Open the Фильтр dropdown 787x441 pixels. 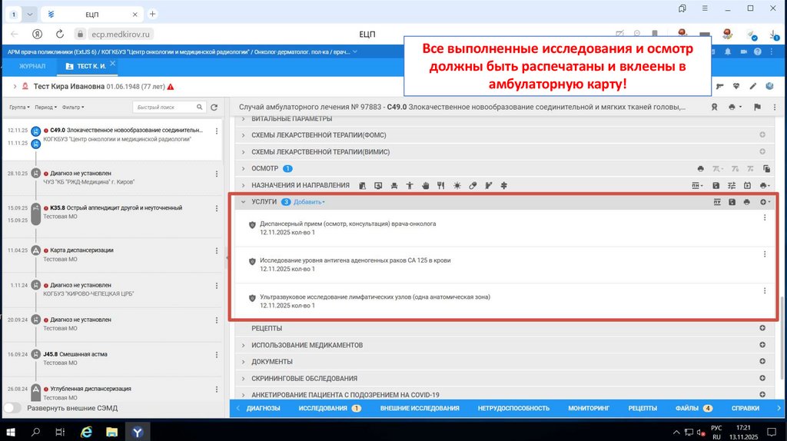[x=73, y=108]
